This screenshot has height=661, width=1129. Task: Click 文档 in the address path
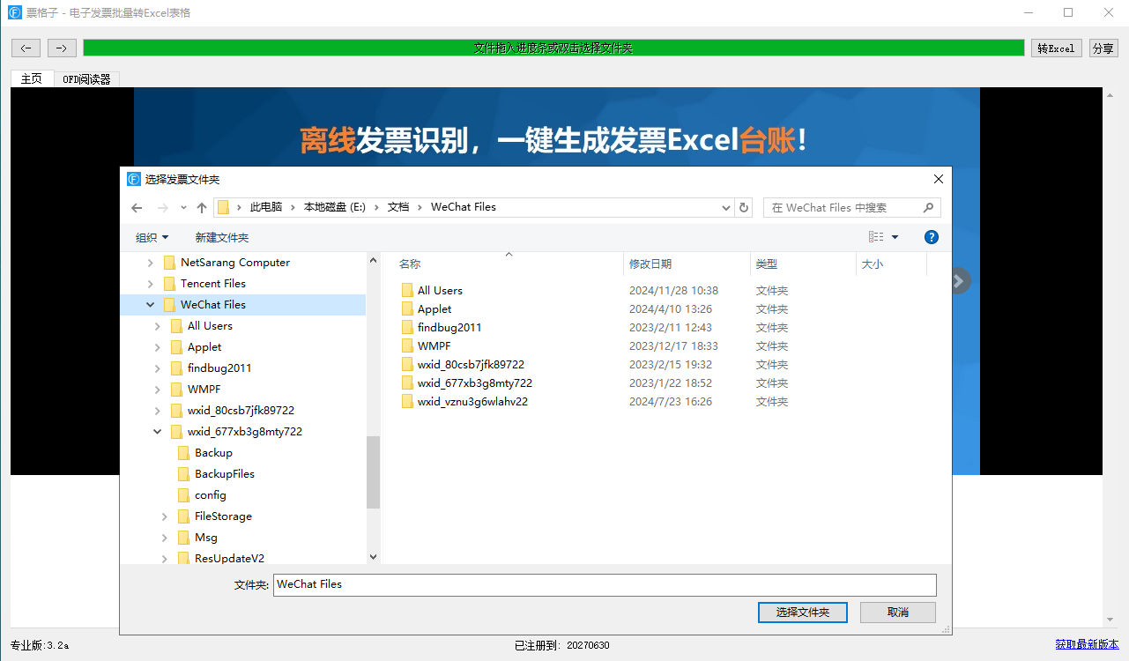(398, 207)
